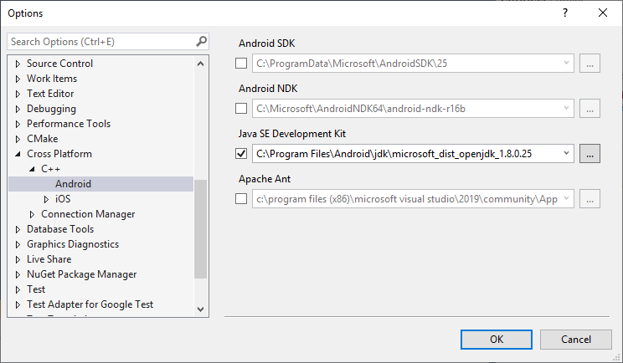Toggle the Apache Ant checkbox
The width and height of the screenshot is (623, 363).
coord(242,198)
